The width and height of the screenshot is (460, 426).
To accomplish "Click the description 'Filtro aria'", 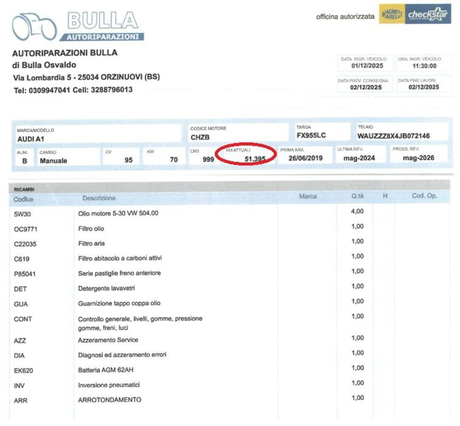I will click(91, 243).
